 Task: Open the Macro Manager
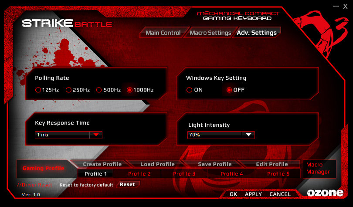pyautogui.click(x=318, y=168)
